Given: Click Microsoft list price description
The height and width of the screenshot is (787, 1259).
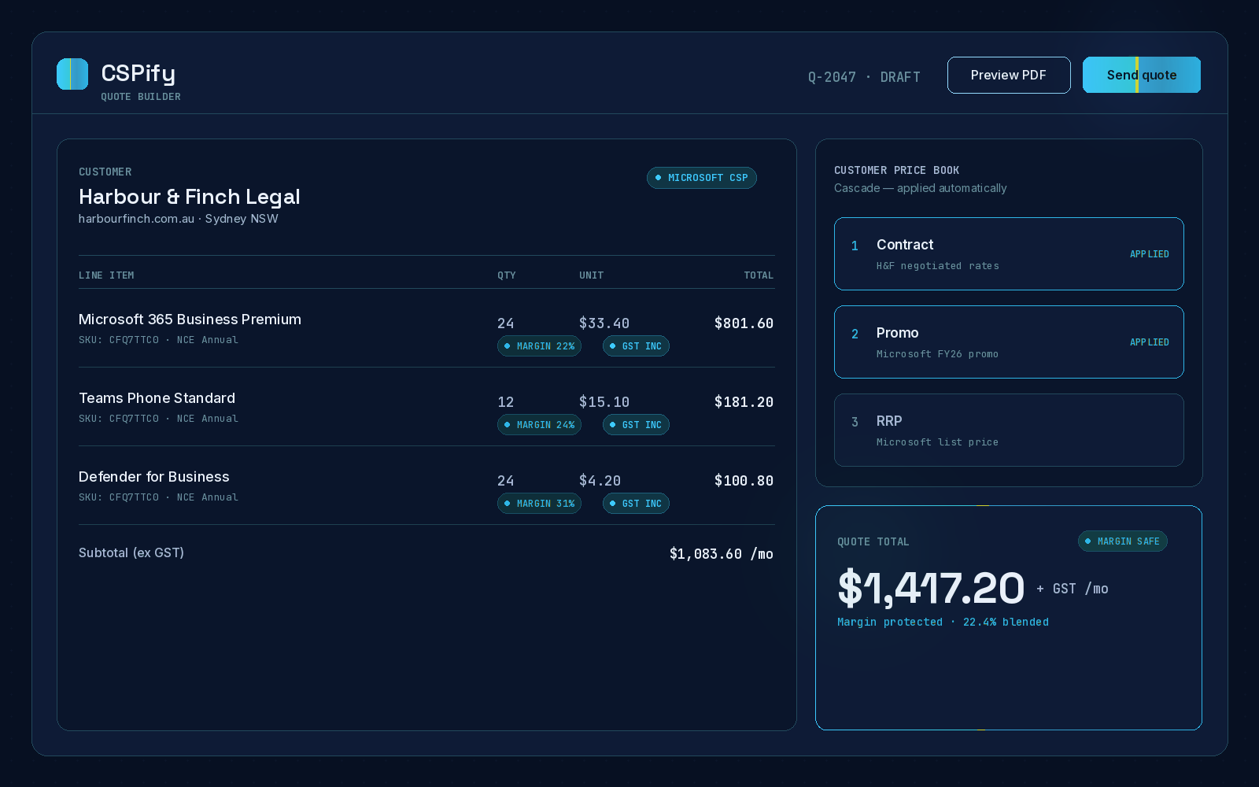Looking at the screenshot, I should (937, 442).
